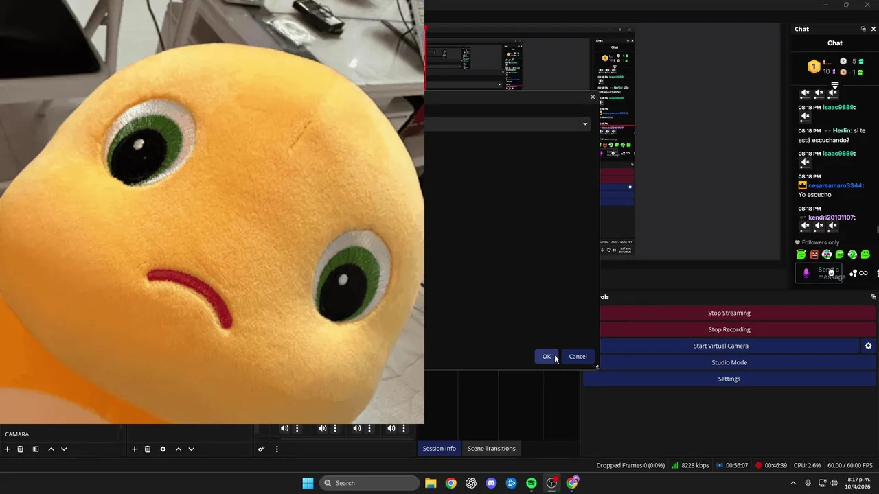Open OBS Settings button
Screen dimensions: 879x494
[x=729, y=379]
